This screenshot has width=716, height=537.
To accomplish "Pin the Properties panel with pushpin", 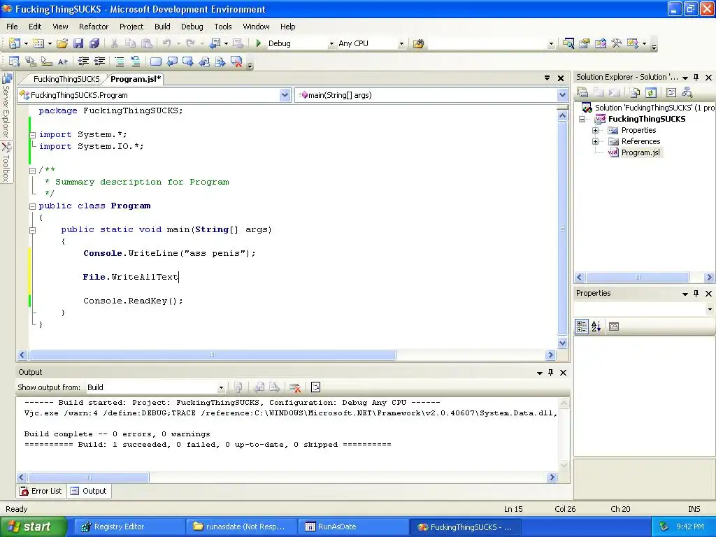I will [x=696, y=293].
